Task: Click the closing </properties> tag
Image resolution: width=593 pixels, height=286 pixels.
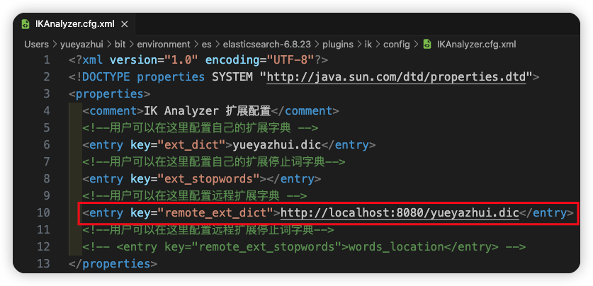Action: (113, 263)
